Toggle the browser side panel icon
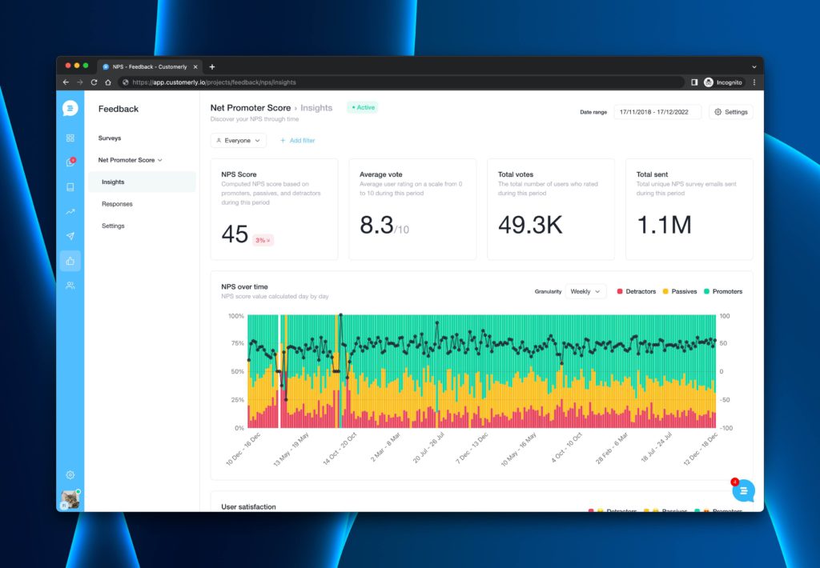820x568 pixels. click(x=694, y=82)
